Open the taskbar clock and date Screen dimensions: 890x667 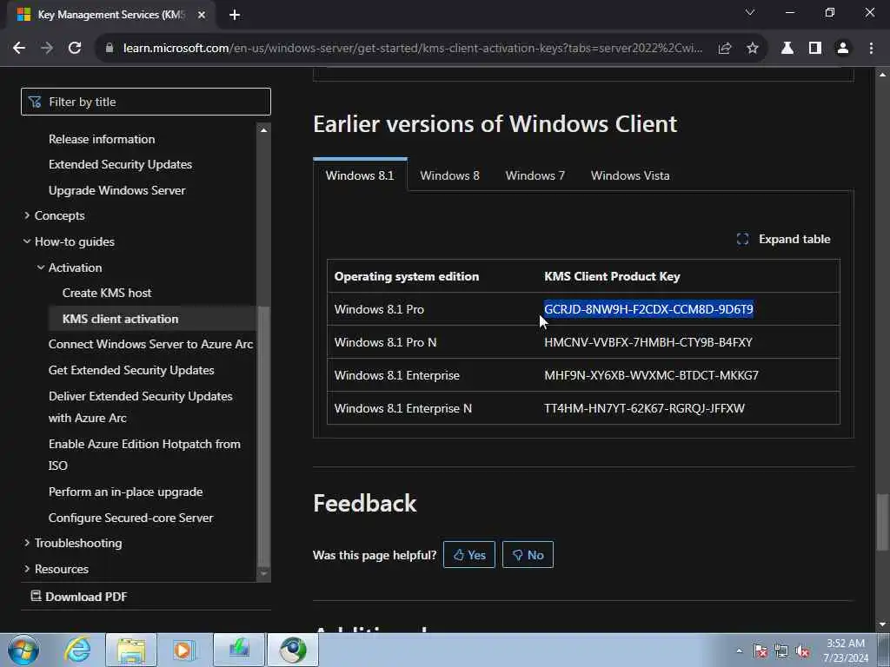point(846,650)
